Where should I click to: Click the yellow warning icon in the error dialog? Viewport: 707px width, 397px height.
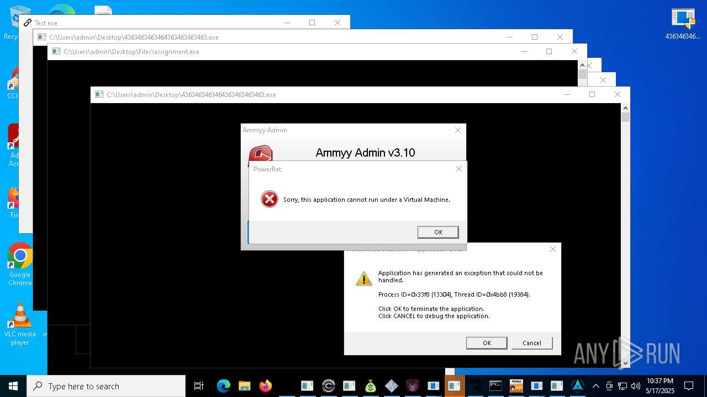click(x=364, y=278)
